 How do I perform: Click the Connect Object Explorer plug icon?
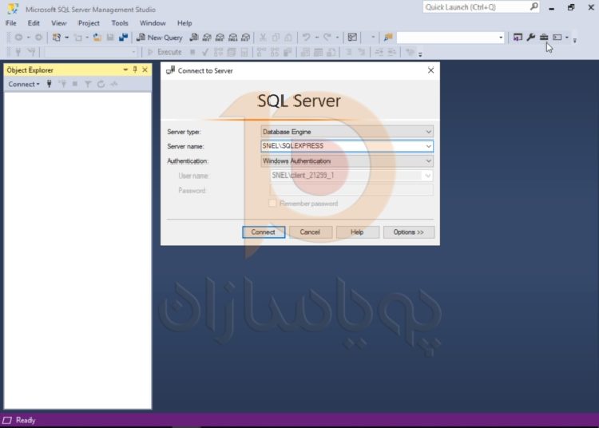(50, 84)
